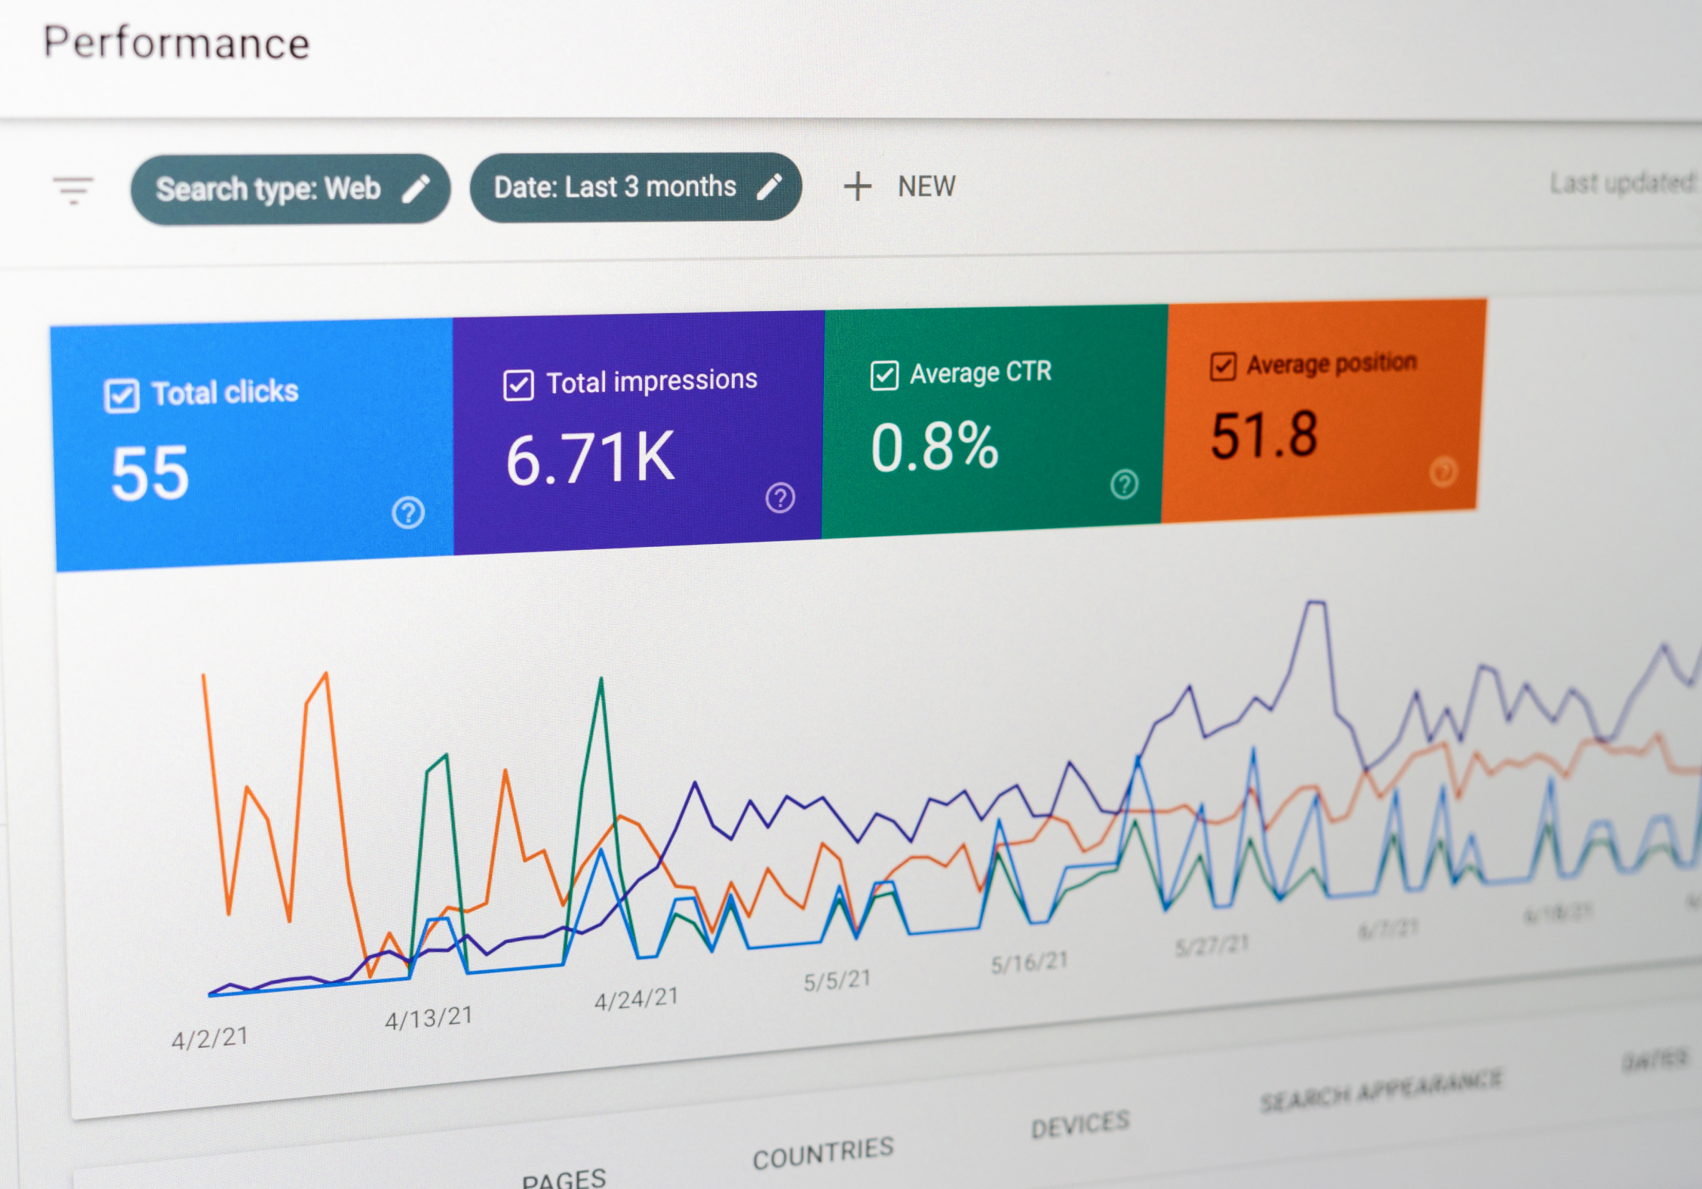Toggle the Average CTR checkbox

884,376
